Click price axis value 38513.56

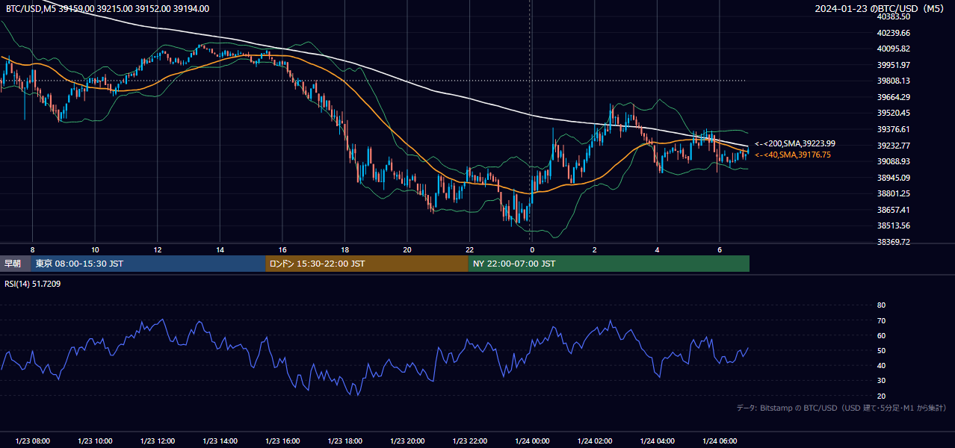point(894,225)
